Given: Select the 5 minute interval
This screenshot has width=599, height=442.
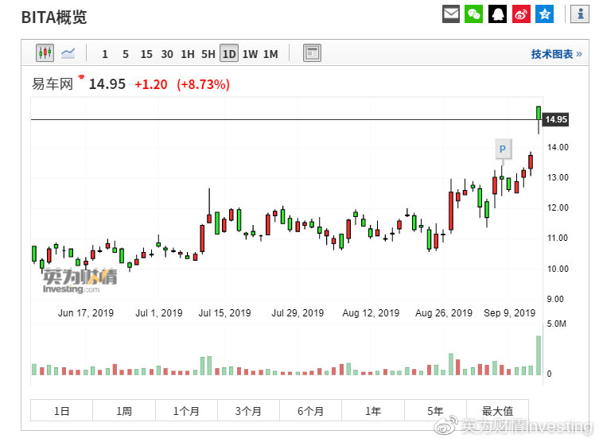Looking at the screenshot, I should 126,54.
